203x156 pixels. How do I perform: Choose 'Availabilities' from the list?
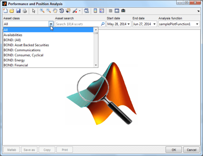click(48, 35)
